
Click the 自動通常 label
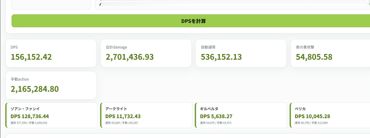pyautogui.click(x=208, y=47)
